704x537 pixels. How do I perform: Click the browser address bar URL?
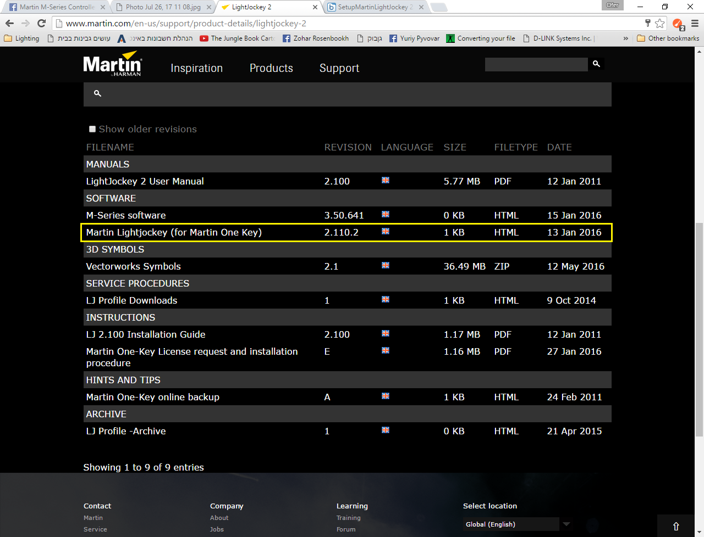186,24
